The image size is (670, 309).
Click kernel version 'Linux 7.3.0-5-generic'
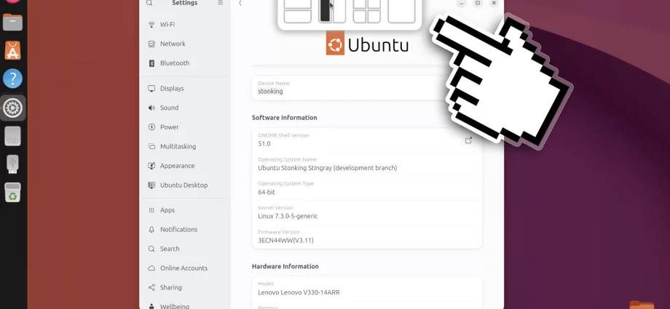[x=288, y=216]
